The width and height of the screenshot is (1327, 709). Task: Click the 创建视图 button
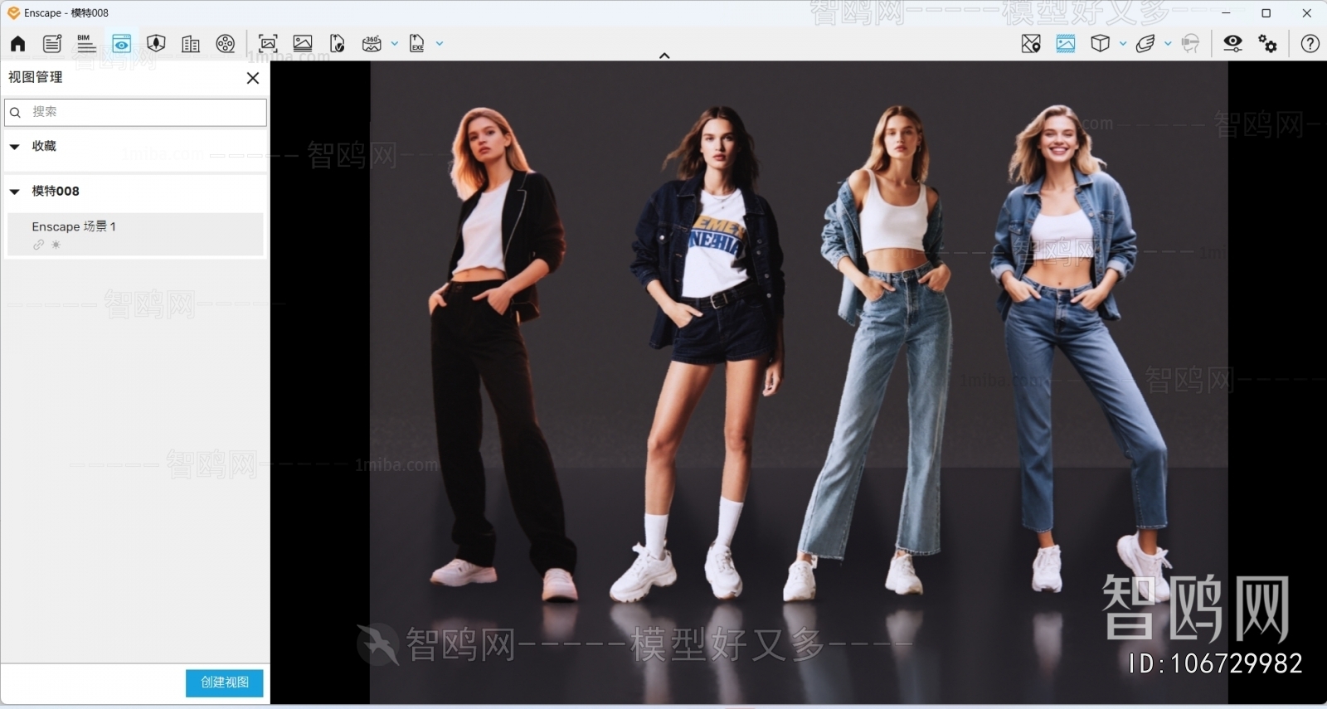[x=224, y=682]
